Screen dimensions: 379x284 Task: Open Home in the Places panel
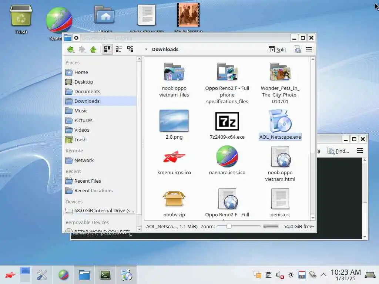(x=100, y=72)
